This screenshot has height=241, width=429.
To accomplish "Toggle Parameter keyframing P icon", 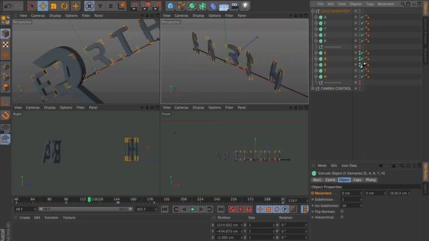I will (x=285, y=210).
